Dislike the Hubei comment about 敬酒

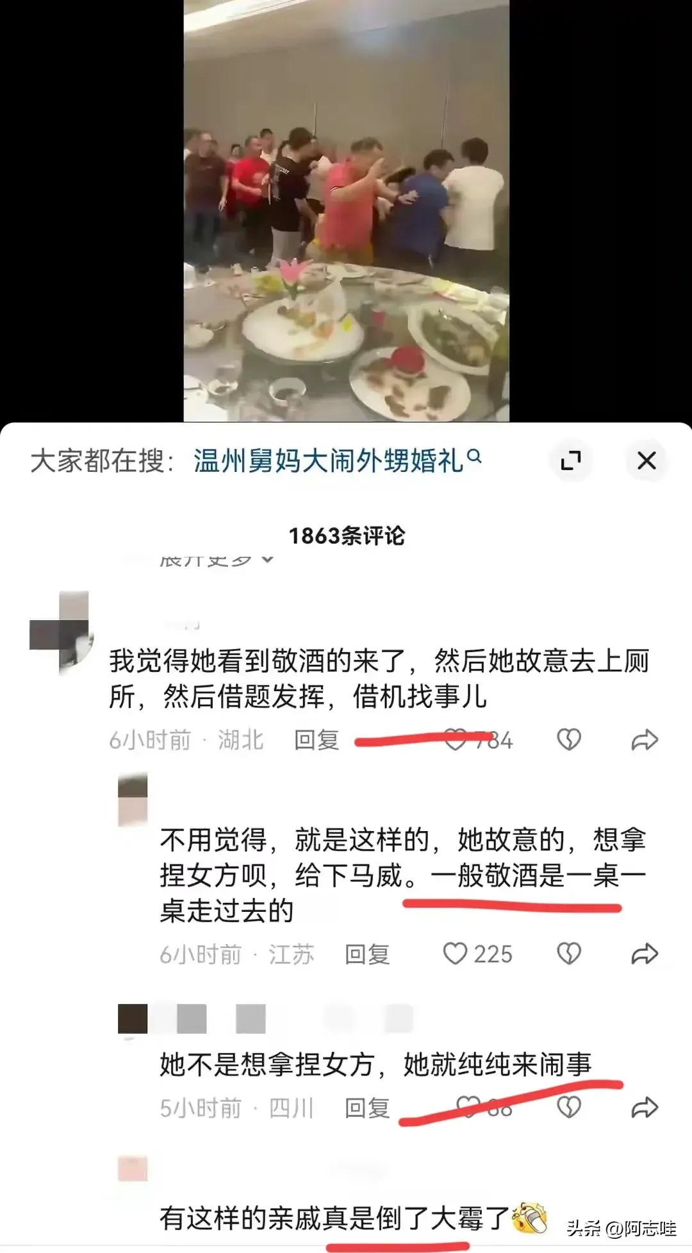point(568,740)
